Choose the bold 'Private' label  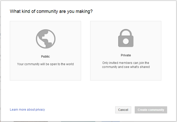[x=126, y=55]
